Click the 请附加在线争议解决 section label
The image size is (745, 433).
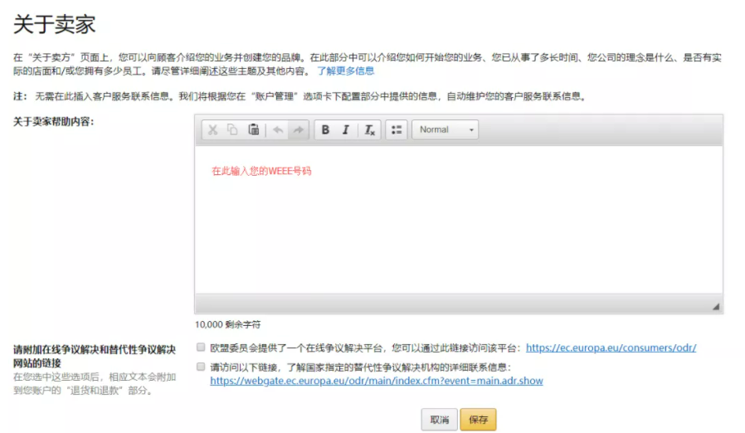click(x=94, y=357)
